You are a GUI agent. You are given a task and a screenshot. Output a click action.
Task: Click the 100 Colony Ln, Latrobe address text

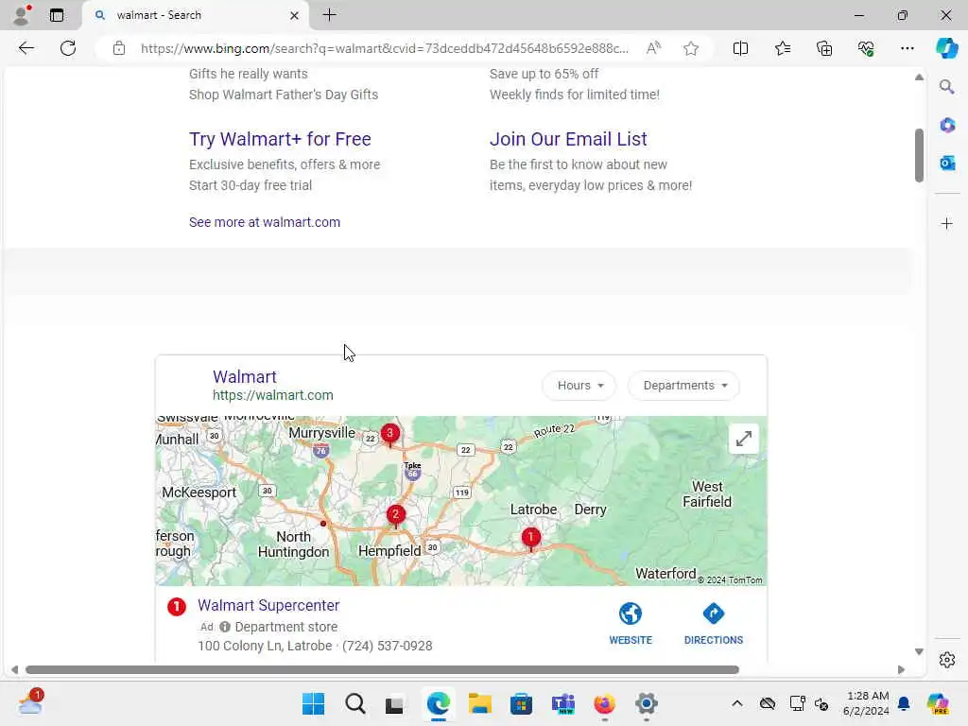click(265, 646)
